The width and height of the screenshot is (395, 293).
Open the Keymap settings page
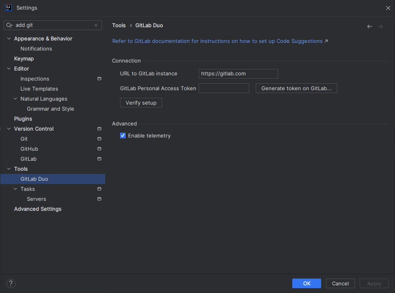[24, 59]
